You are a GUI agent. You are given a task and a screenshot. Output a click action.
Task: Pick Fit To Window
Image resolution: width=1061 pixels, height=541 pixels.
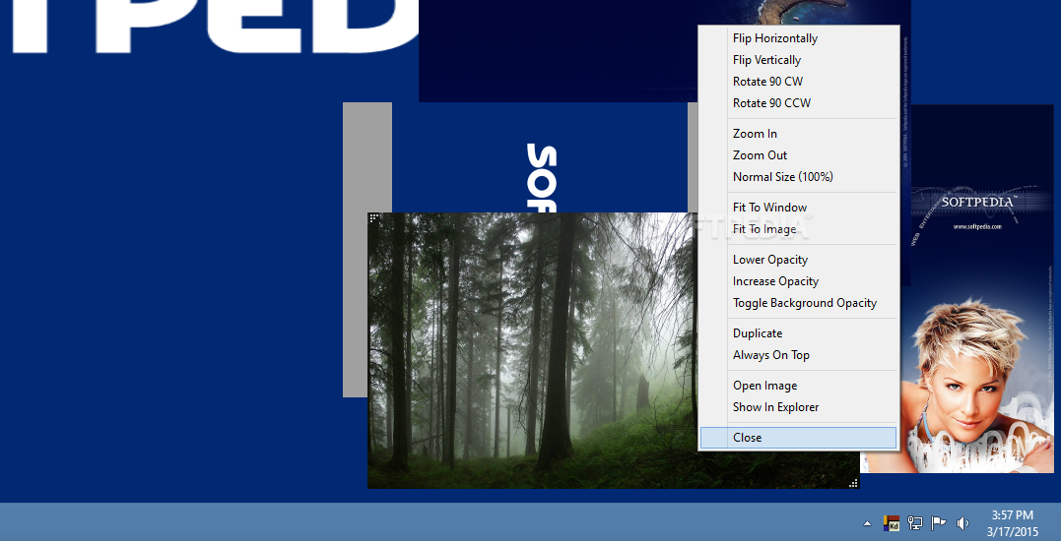pos(798,208)
